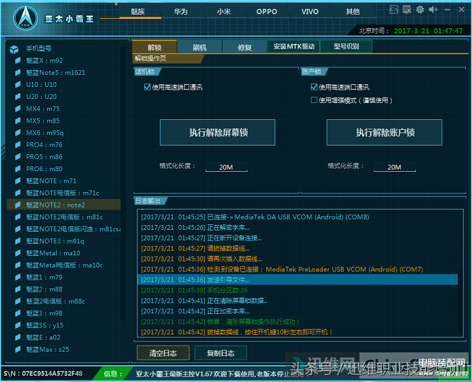Click the flag icon for U10 : U10
This screenshot has height=382, width=472.
click(x=18, y=84)
